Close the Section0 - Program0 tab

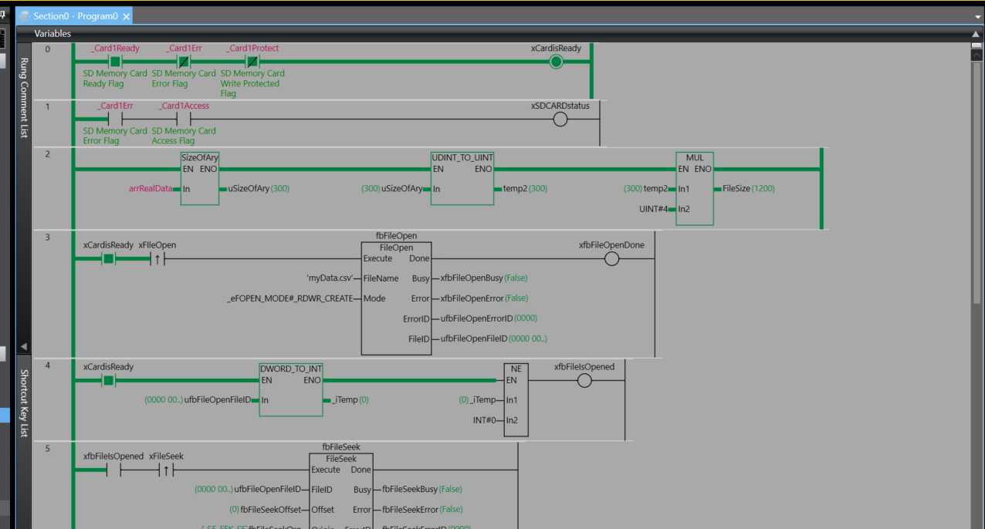(127, 16)
